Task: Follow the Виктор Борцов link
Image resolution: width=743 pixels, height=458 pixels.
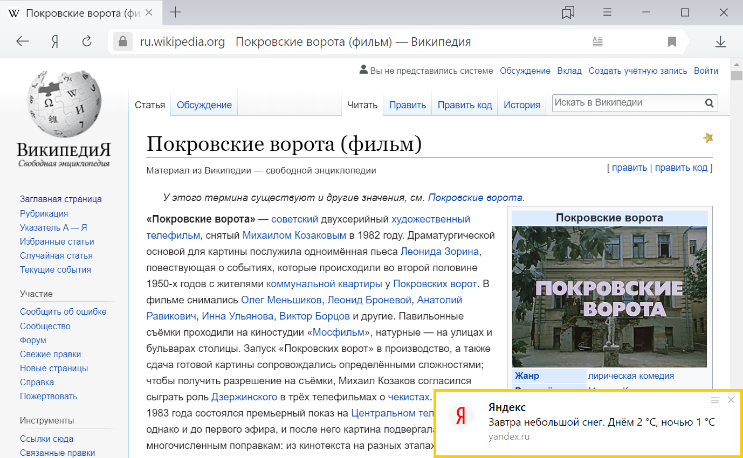Action: point(314,316)
